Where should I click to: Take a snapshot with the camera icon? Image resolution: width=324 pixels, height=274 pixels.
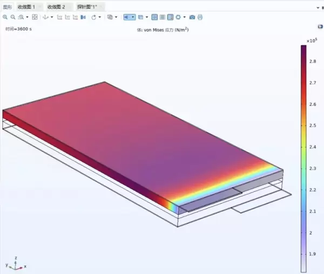192,17
